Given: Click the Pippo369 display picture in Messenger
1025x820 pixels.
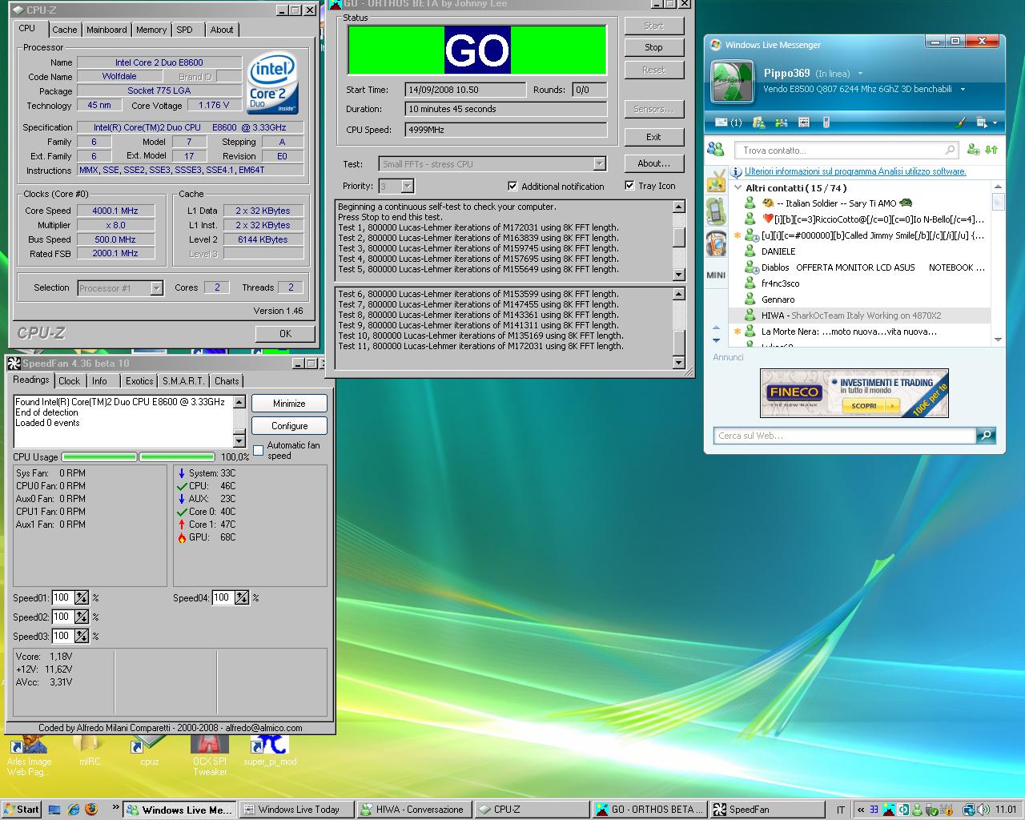Looking at the screenshot, I should click(x=732, y=81).
